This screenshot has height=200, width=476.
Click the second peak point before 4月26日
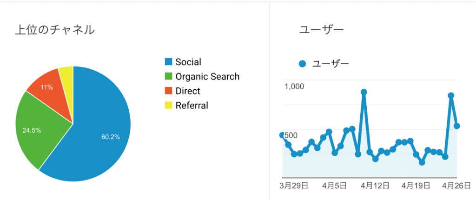[451, 95]
